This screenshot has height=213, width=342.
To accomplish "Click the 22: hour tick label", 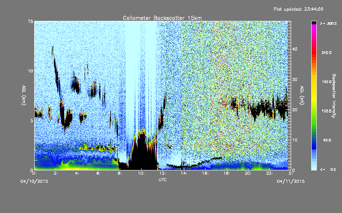I will pyautogui.click(x=270, y=173).
